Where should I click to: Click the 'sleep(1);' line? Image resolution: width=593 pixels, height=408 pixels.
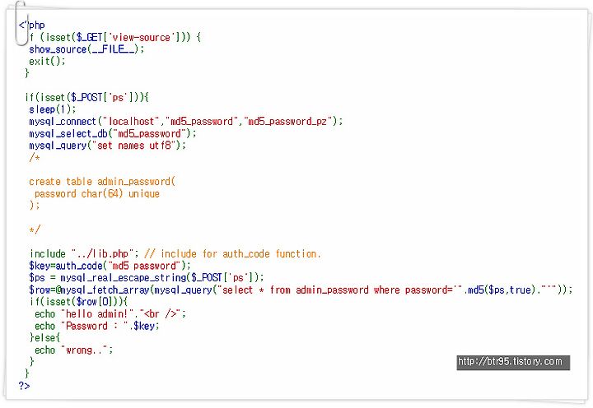pyautogui.click(x=53, y=109)
